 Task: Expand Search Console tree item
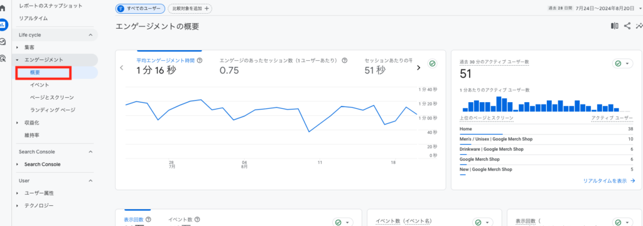pos(17,164)
